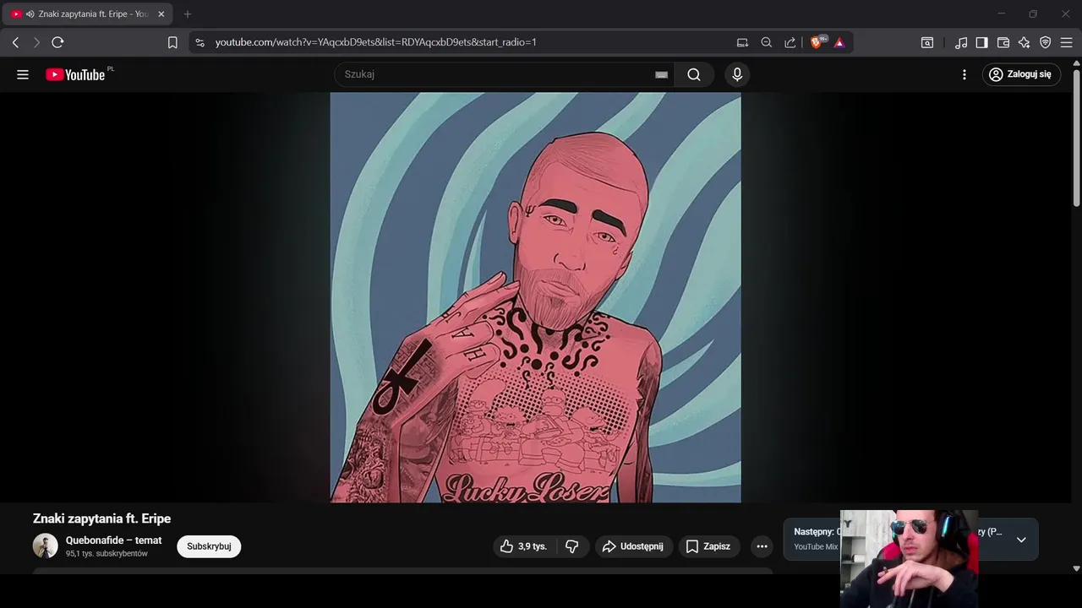This screenshot has height=608, width=1082.
Task: Bookmark this page with the bookmark icon
Action: pyautogui.click(x=172, y=42)
